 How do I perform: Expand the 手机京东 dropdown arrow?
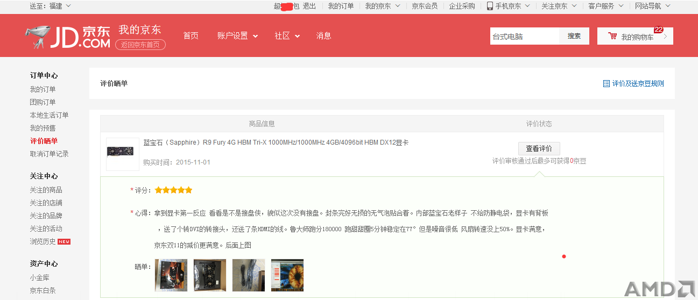pyautogui.click(x=527, y=6)
